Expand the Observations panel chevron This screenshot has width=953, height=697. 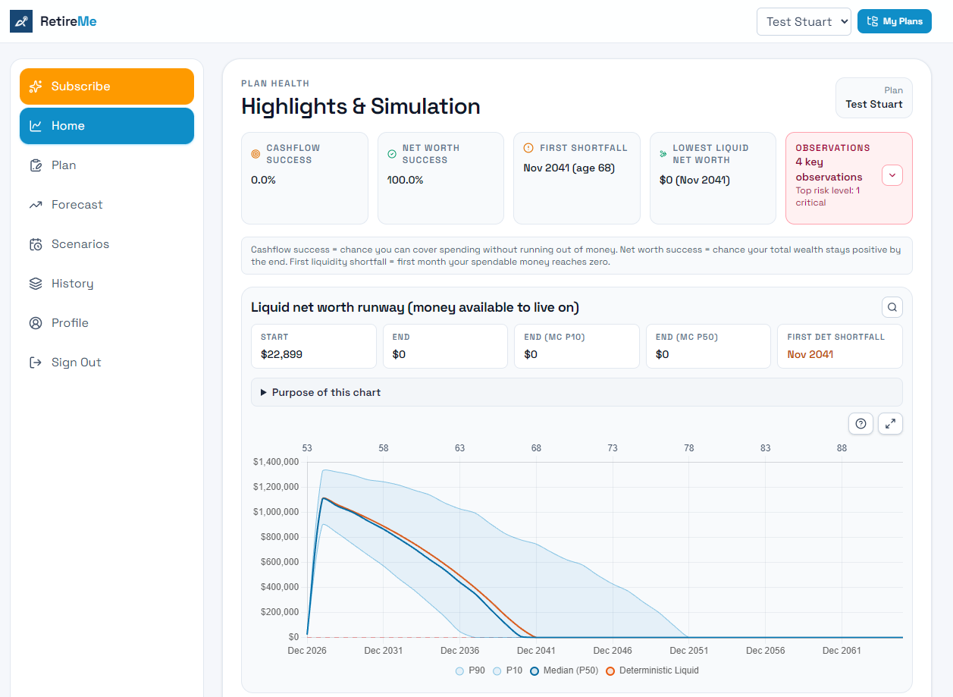coord(892,174)
